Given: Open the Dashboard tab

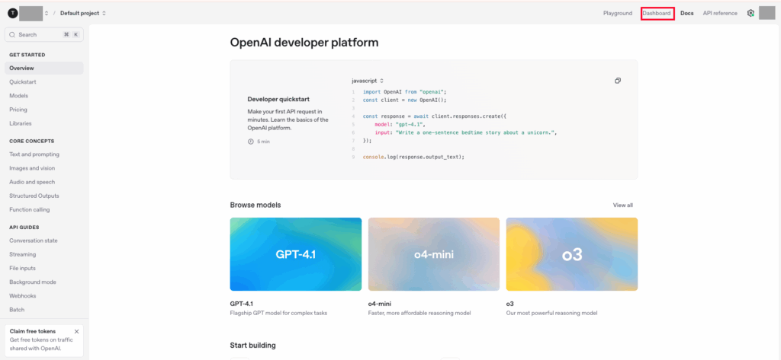Looking at the screenshot, I should (x=657, y=13).
